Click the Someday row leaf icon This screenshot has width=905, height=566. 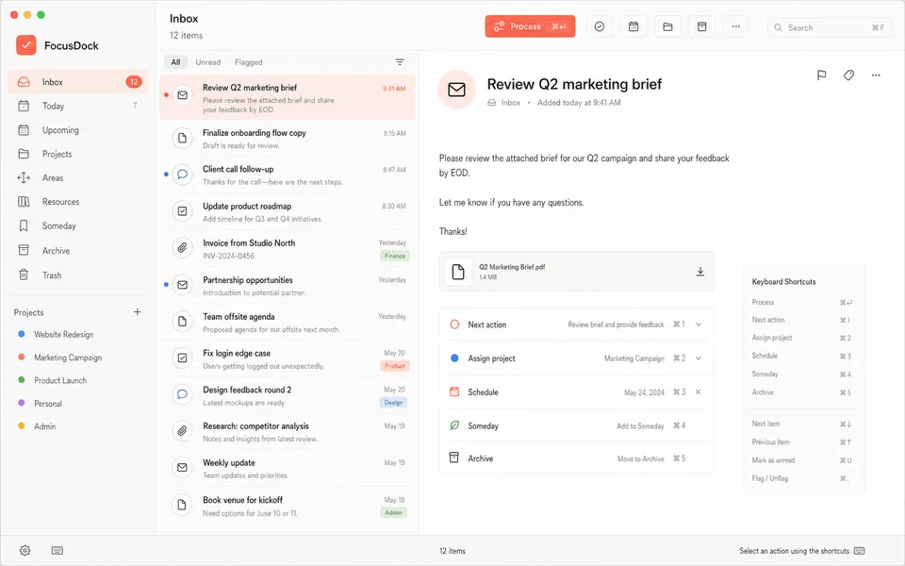(454, 425)
